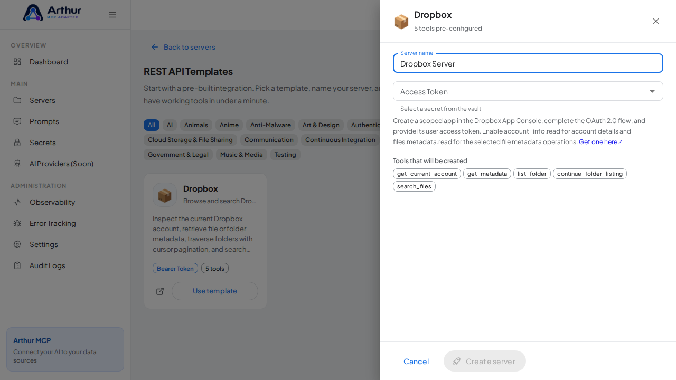Select the Anti-Malware category chip

click(270, 125)
